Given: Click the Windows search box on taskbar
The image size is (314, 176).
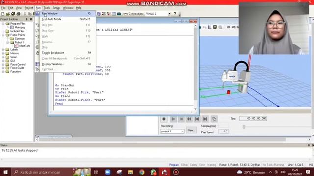Looking at the screenshot, I should [x=42, y=172].
